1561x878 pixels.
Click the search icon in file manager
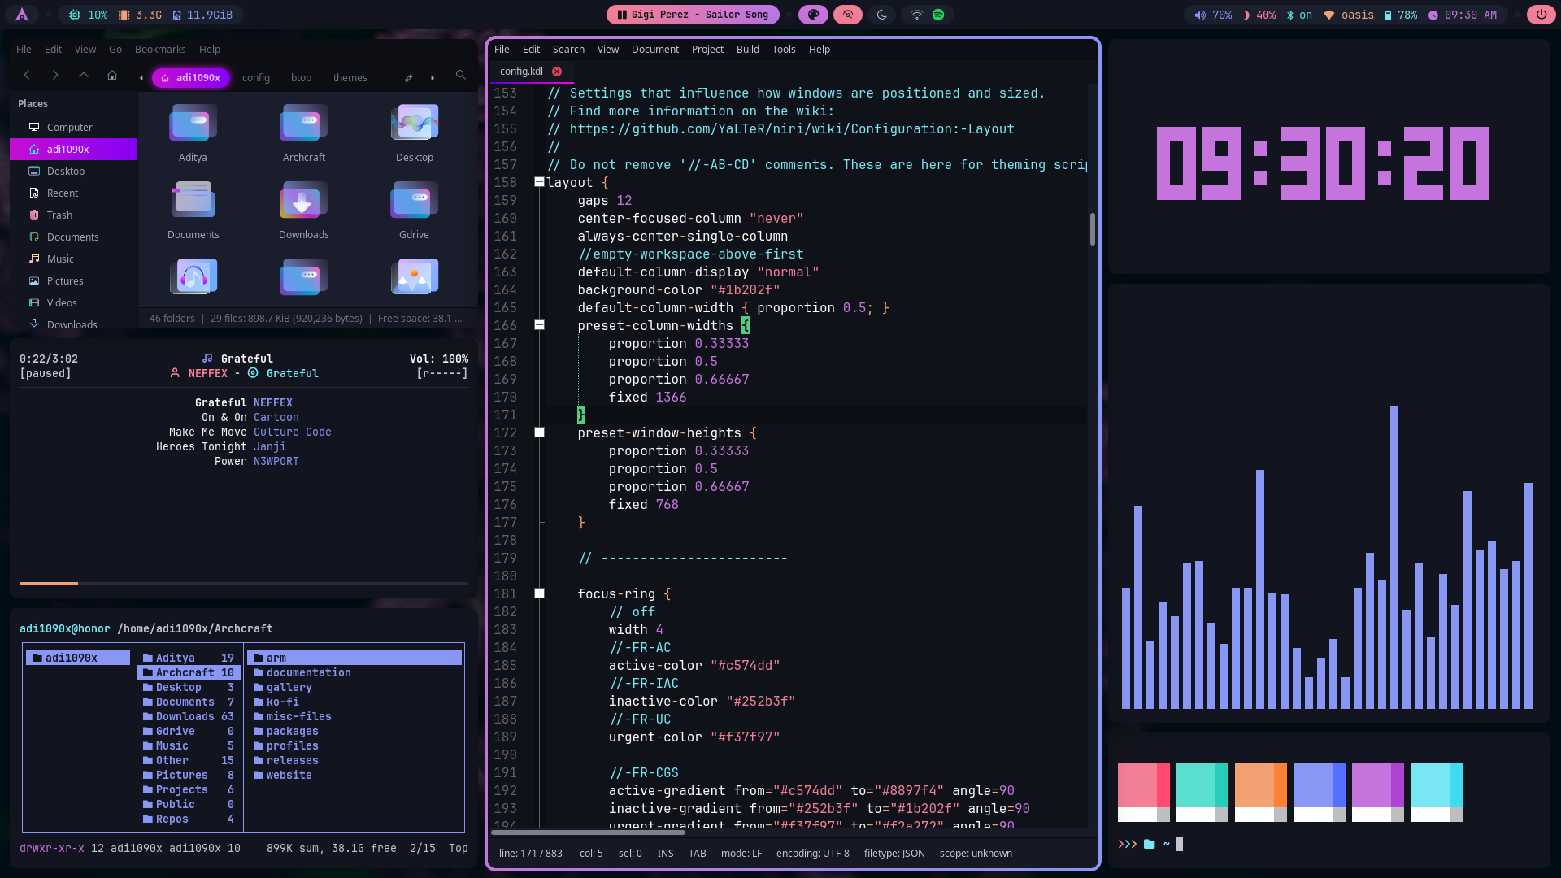click(461, 76)
